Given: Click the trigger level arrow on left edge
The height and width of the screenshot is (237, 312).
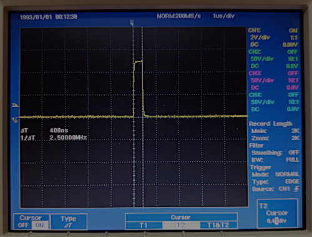Looking at the screenshot, I should (15, 105).
